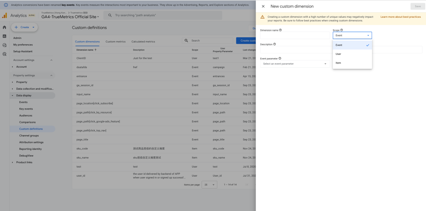Close the New custom dimension panel
The height and width of the screenshot is (211, 426).
pyautogui.click(x=263, y=6)
